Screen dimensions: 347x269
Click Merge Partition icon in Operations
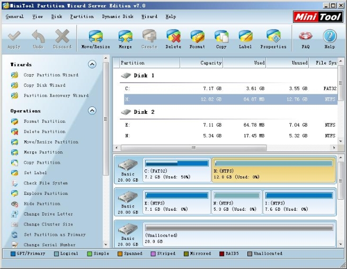click(x=15, y=152)
